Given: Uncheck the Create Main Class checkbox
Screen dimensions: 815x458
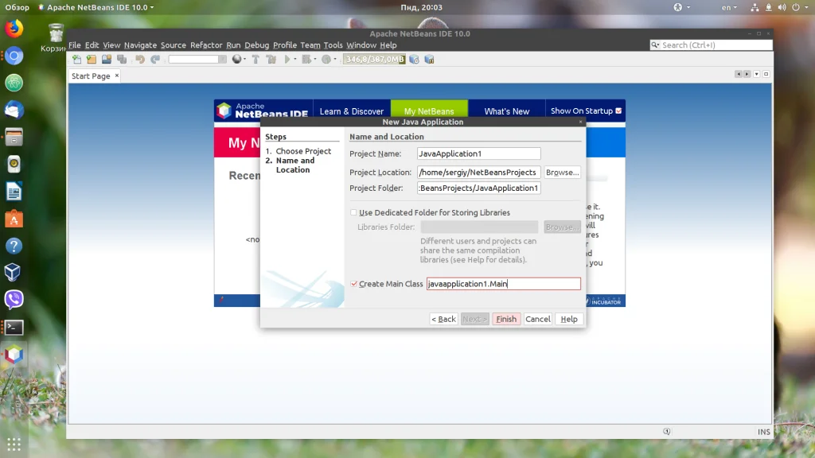Looking at the screenshot, I should 353,284.
